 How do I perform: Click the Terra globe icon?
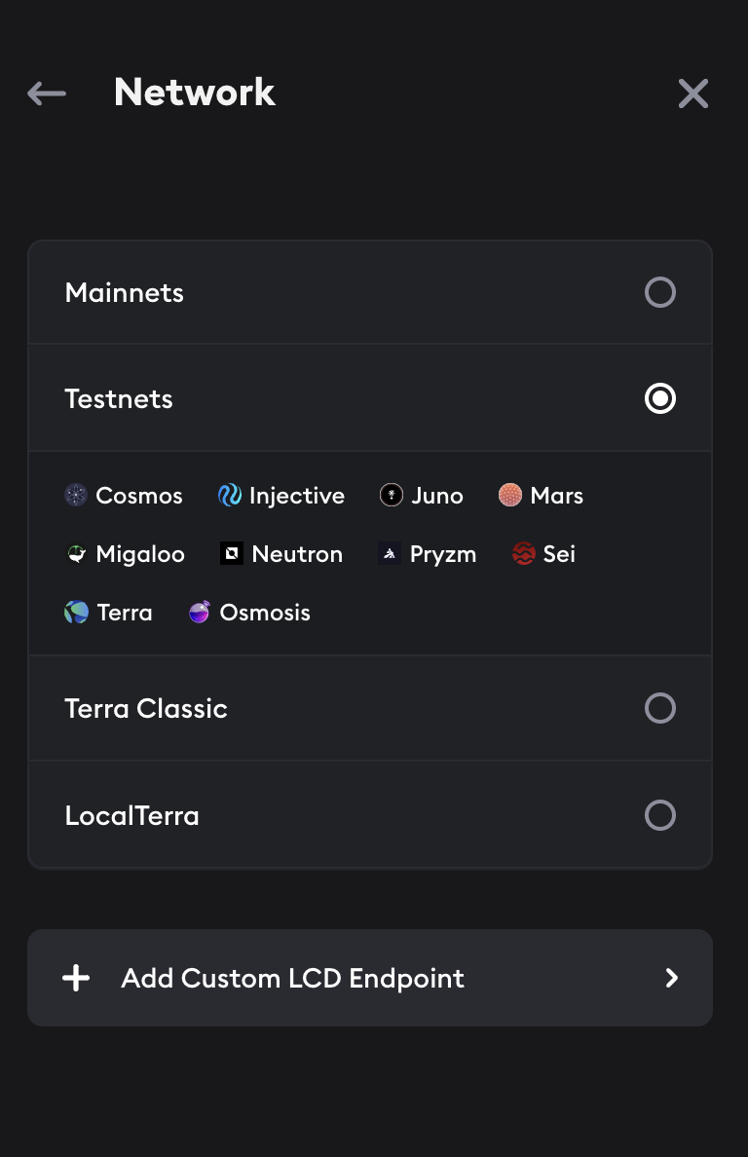pyautogui.click(x=76, y=613)
